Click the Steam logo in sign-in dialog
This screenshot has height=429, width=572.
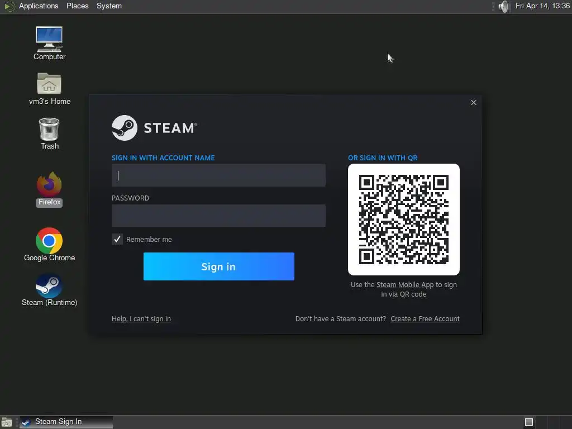click(x=154, y=128)
